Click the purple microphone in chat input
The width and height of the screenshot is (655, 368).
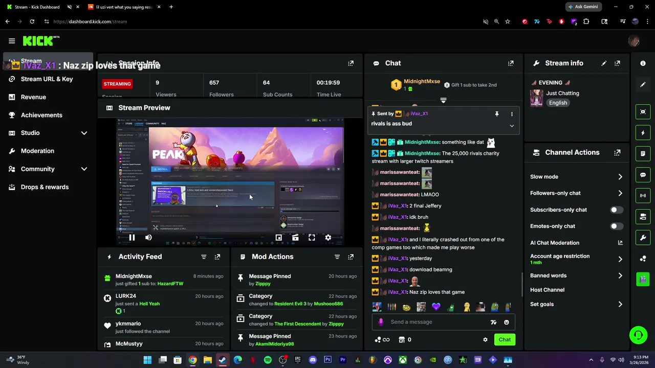pyautogui.click(x=381, y=322)
